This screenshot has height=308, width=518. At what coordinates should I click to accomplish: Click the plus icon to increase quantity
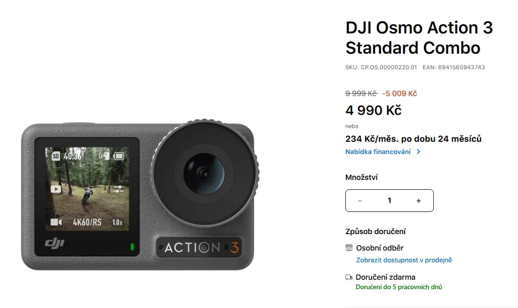(x=419, y=201)
